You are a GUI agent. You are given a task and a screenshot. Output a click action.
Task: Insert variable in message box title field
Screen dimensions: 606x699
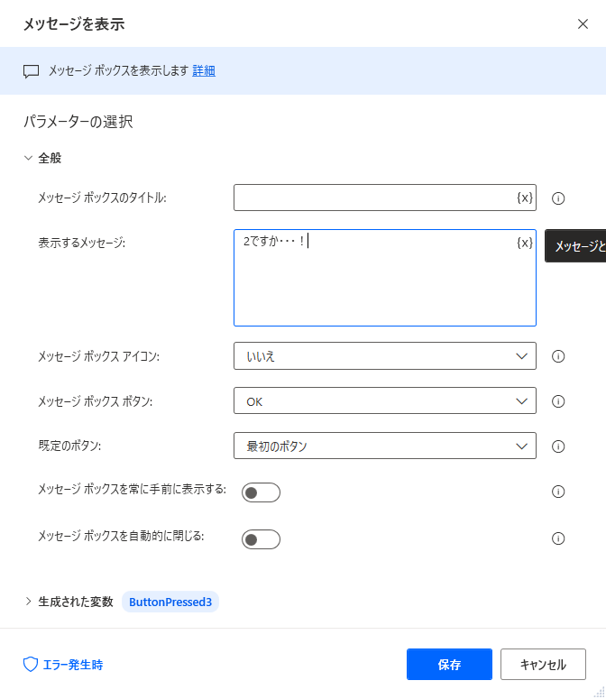(x=525, y=198)
